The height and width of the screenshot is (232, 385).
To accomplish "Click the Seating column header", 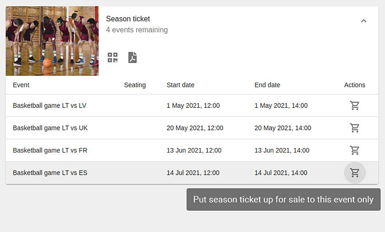I will click(x=135, y=85).
